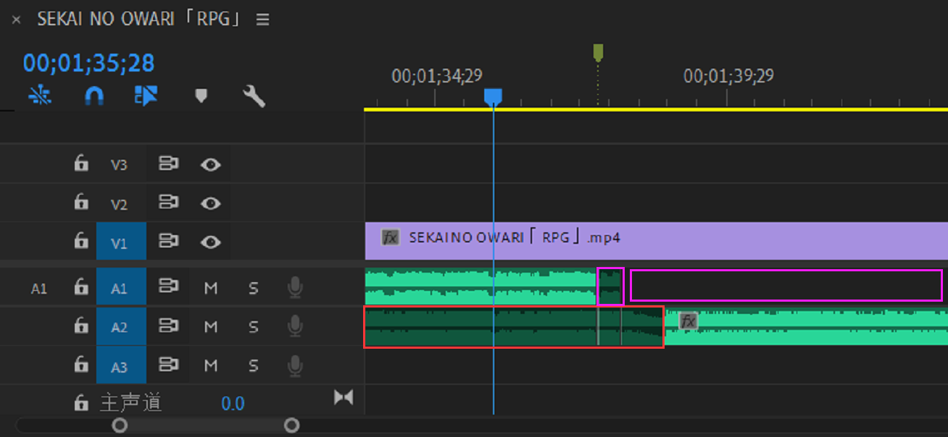Click fx badge on A2 audio clip
Screen dimensions: 948x437
point(688,321)
